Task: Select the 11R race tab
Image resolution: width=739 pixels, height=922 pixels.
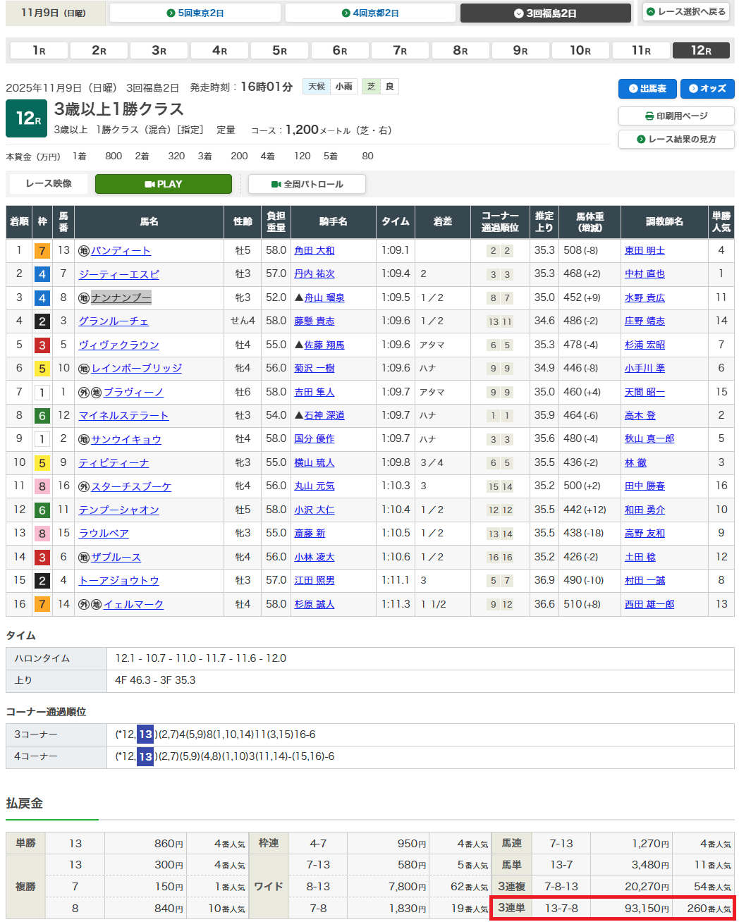Action: (641, 50)
